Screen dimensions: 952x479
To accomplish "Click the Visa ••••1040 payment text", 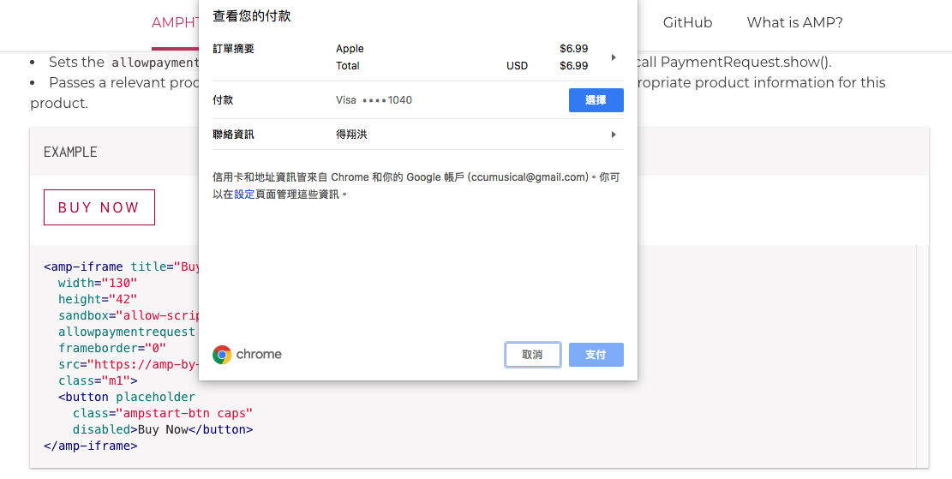I will [x=374, y=100].
